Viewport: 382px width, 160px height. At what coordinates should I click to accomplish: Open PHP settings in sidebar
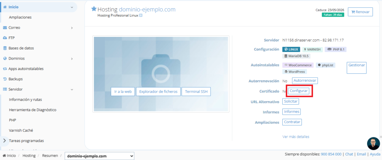point(12,120)
